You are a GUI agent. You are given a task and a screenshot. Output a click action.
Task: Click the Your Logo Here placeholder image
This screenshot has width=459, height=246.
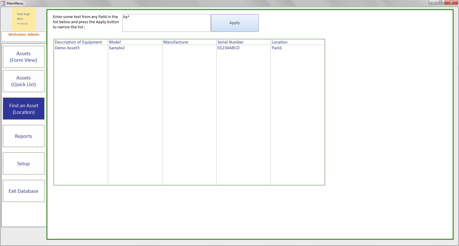click(x=24, y=19)
